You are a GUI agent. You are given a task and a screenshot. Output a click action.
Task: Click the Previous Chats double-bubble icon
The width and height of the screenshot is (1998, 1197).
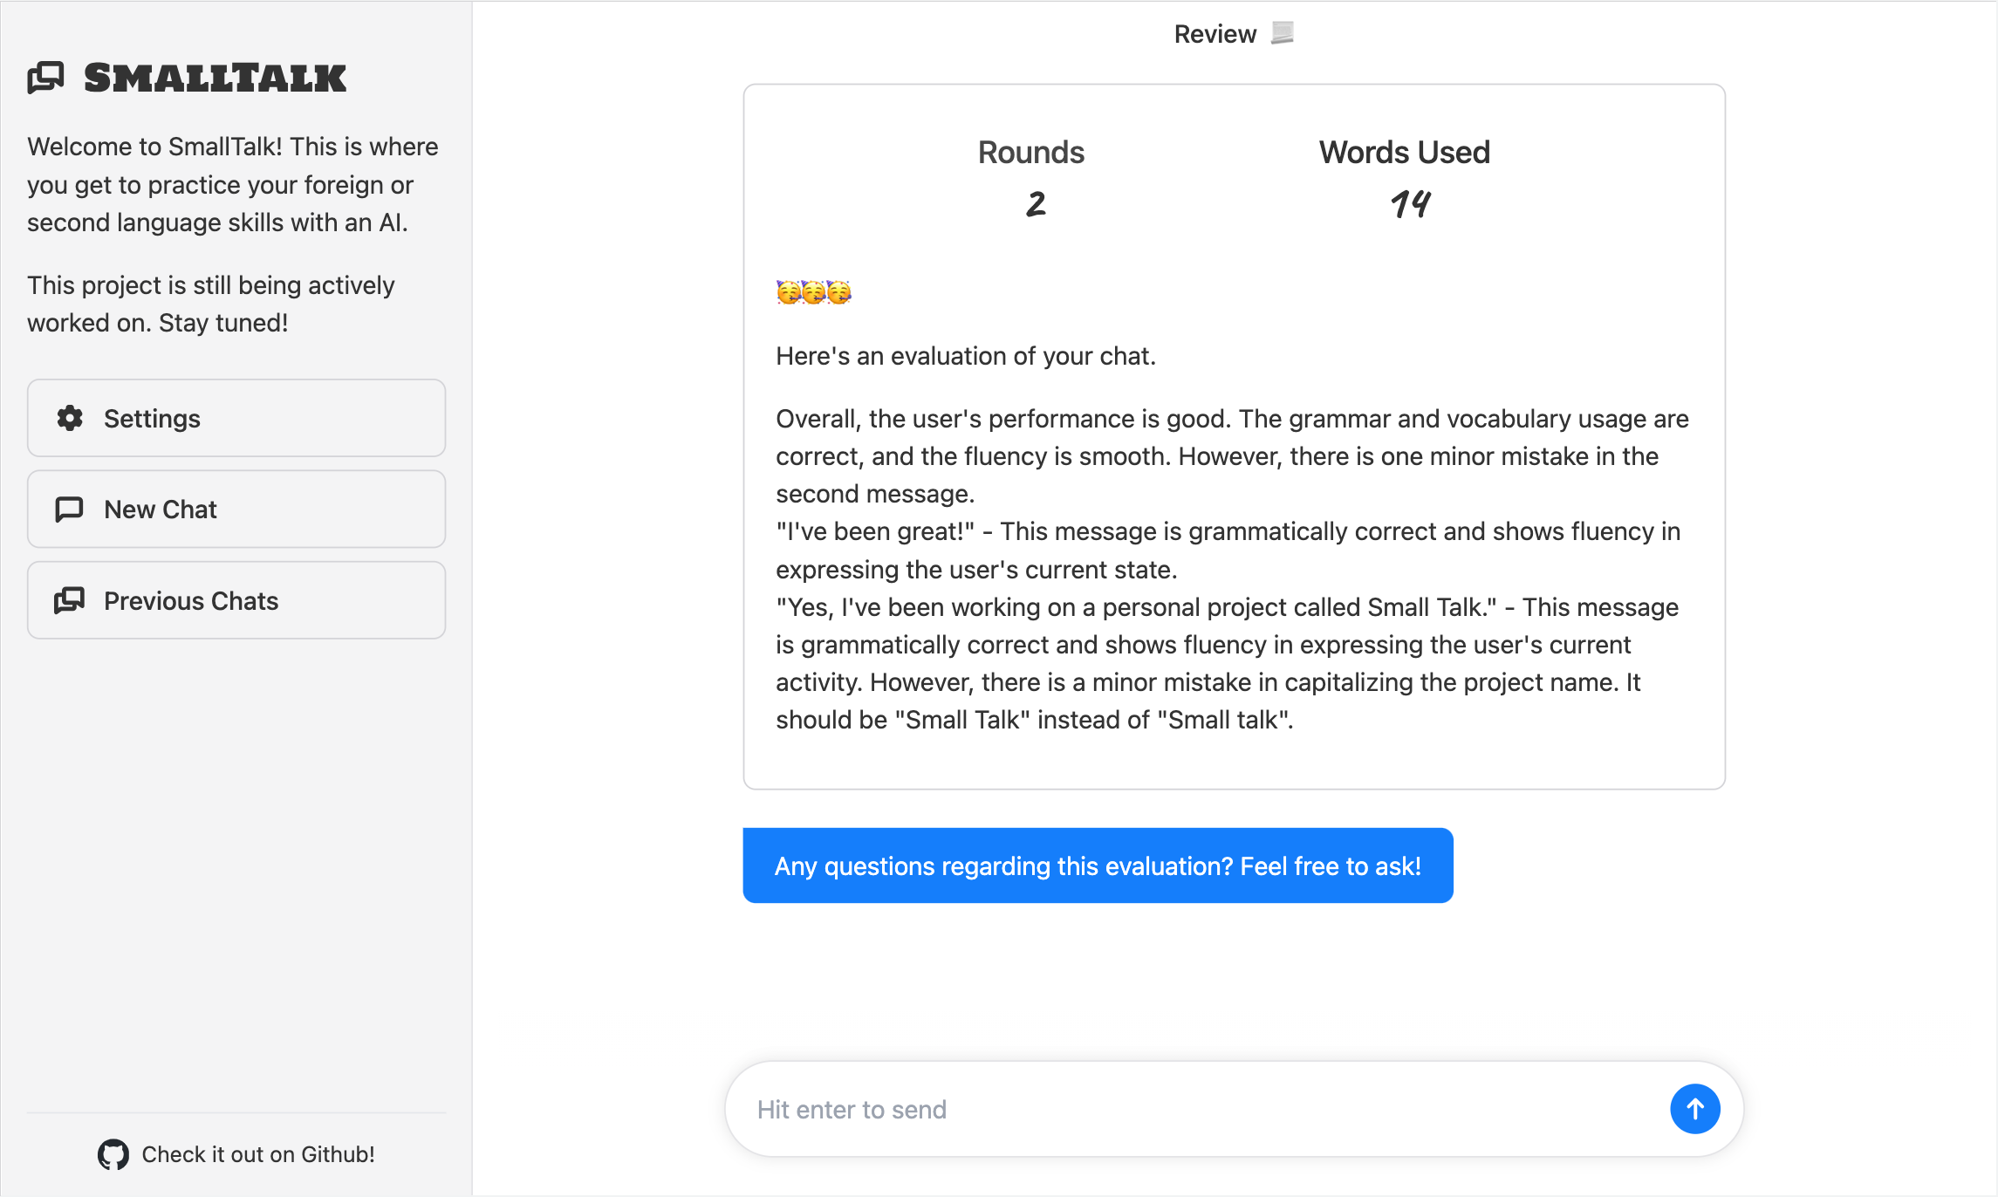69,600
